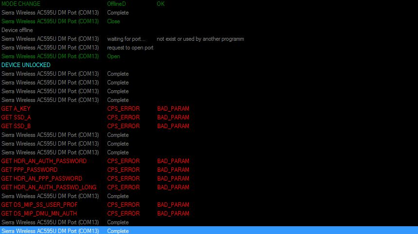Click BAD_PARAM beside GET SSD_B

click(x=173, y=126)
